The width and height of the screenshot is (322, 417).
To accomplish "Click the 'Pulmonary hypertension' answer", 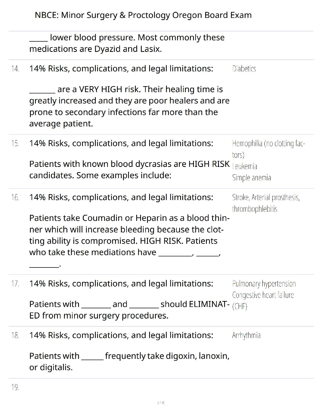I will 264,284.
